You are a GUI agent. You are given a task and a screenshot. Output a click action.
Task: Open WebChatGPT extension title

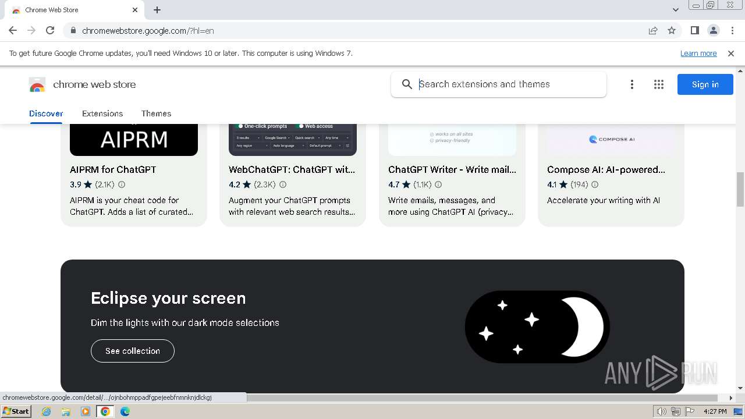point(292,170)
